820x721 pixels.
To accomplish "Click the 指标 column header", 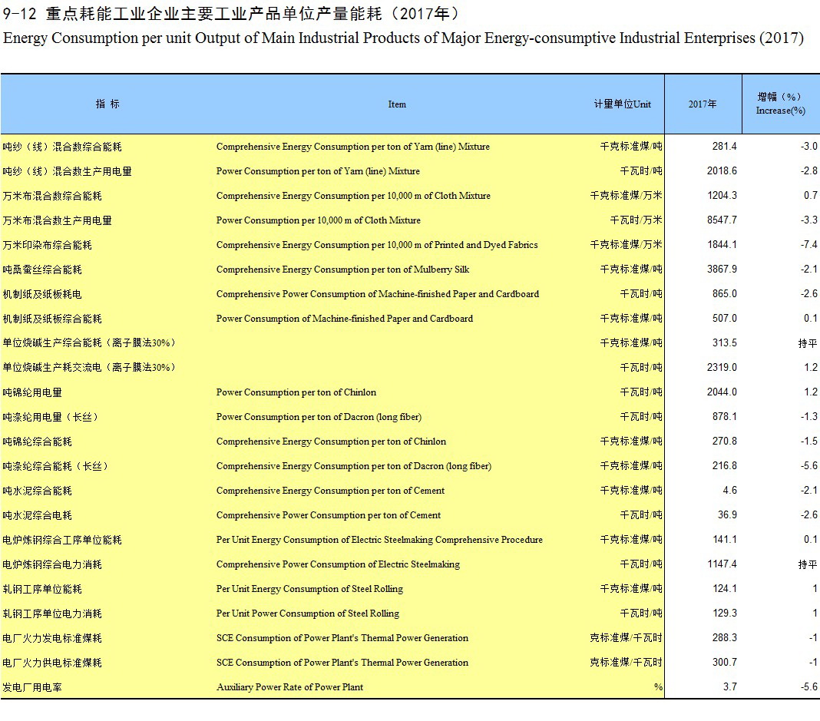I will (x=107, y=104).
